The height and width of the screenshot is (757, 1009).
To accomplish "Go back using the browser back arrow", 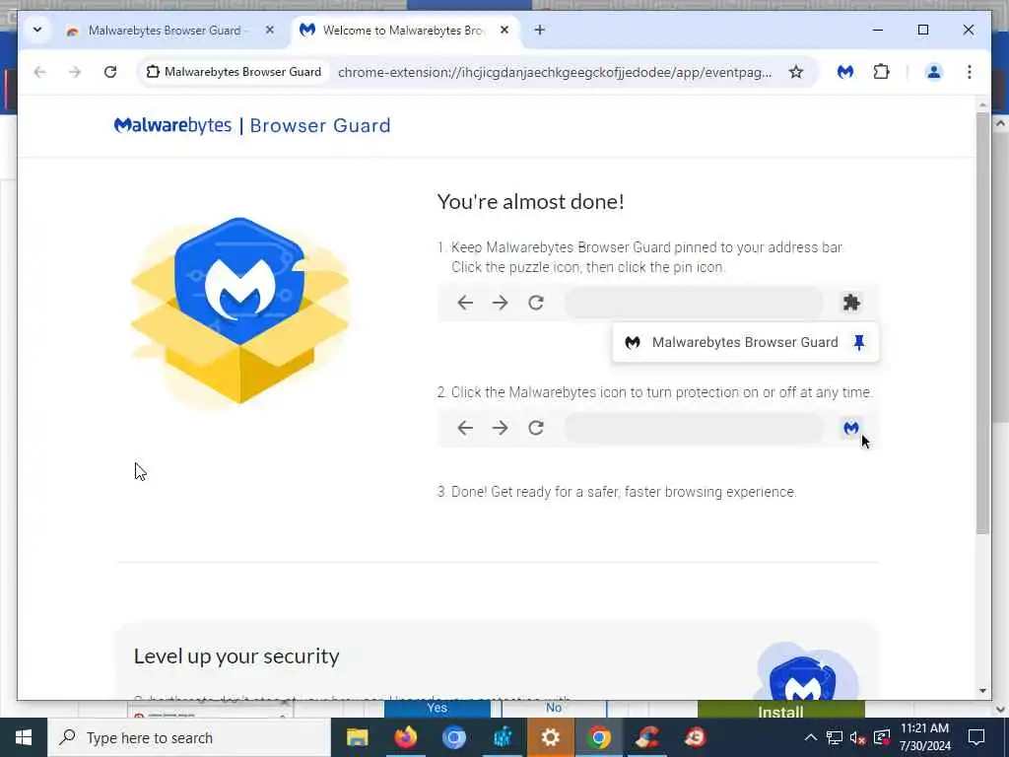I will (39, 72).
